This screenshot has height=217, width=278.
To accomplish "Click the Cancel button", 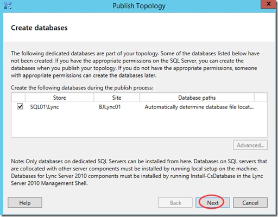I will (250, 202).
